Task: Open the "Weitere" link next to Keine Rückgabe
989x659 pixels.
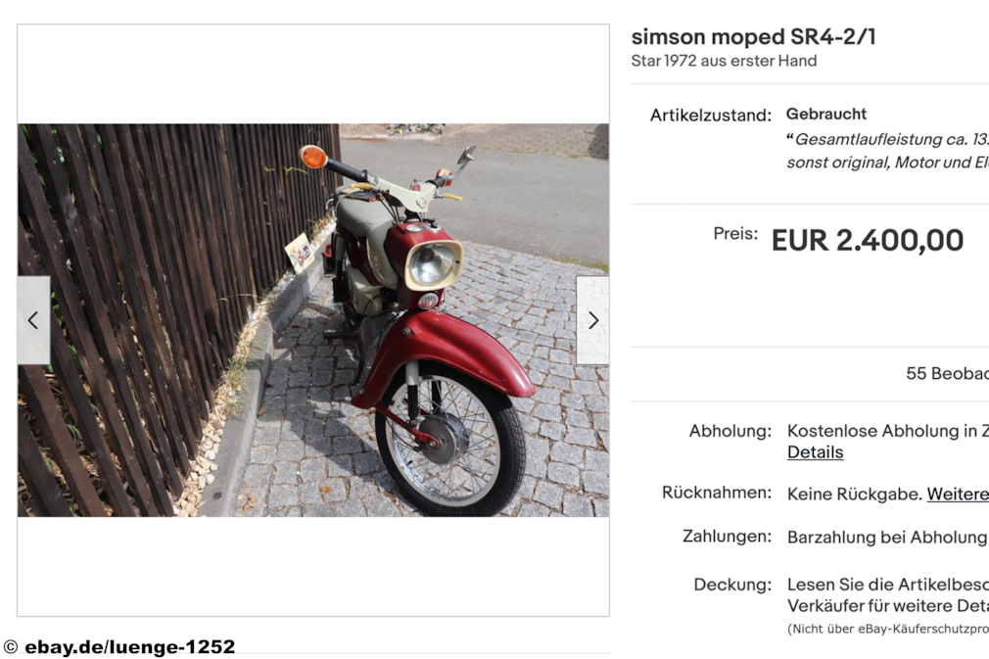Action: tap(956, 494)
